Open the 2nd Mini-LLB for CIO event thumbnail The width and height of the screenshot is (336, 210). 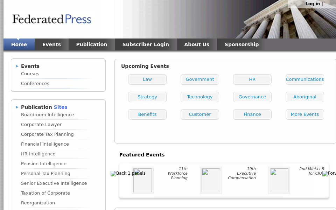pos(279,180)
